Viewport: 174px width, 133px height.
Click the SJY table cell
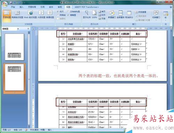coord(93,44)
